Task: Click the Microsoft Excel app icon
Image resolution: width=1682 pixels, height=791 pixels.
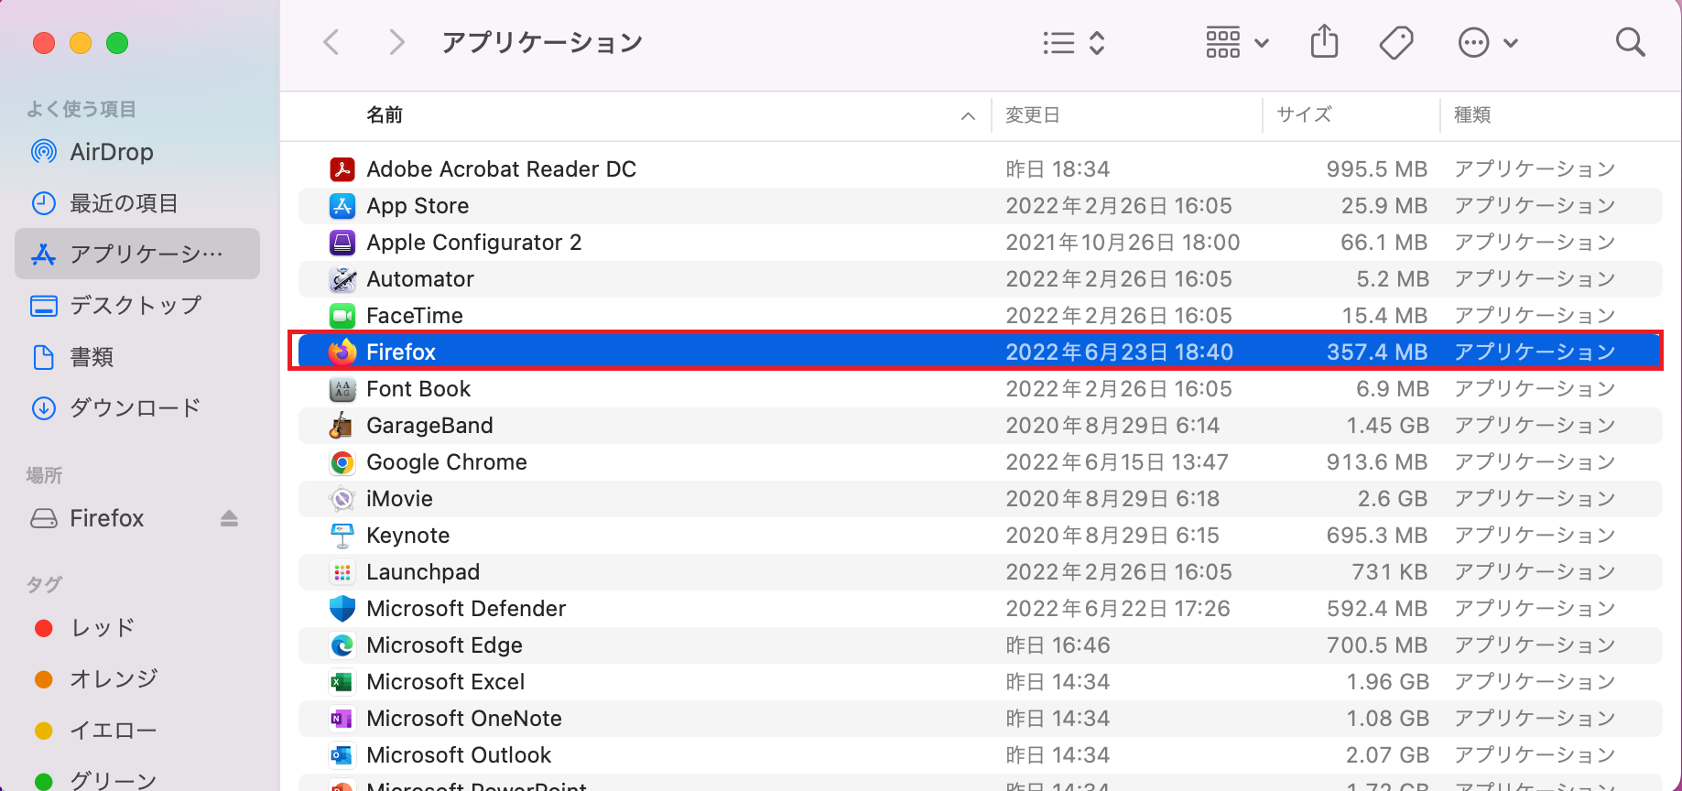Action: click(x=342, y=682)
